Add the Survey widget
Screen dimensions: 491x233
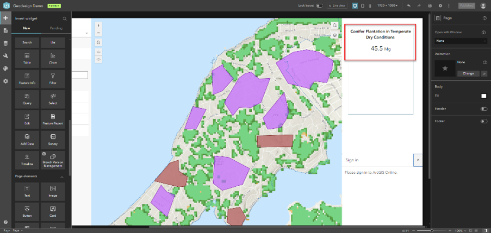53,140
